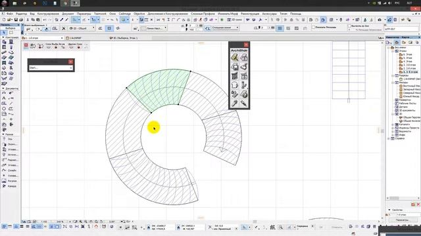Click the wrench icon in the ArchiStair palette
The height and width of the screenshot is (236, 421).
click(235, 104)
